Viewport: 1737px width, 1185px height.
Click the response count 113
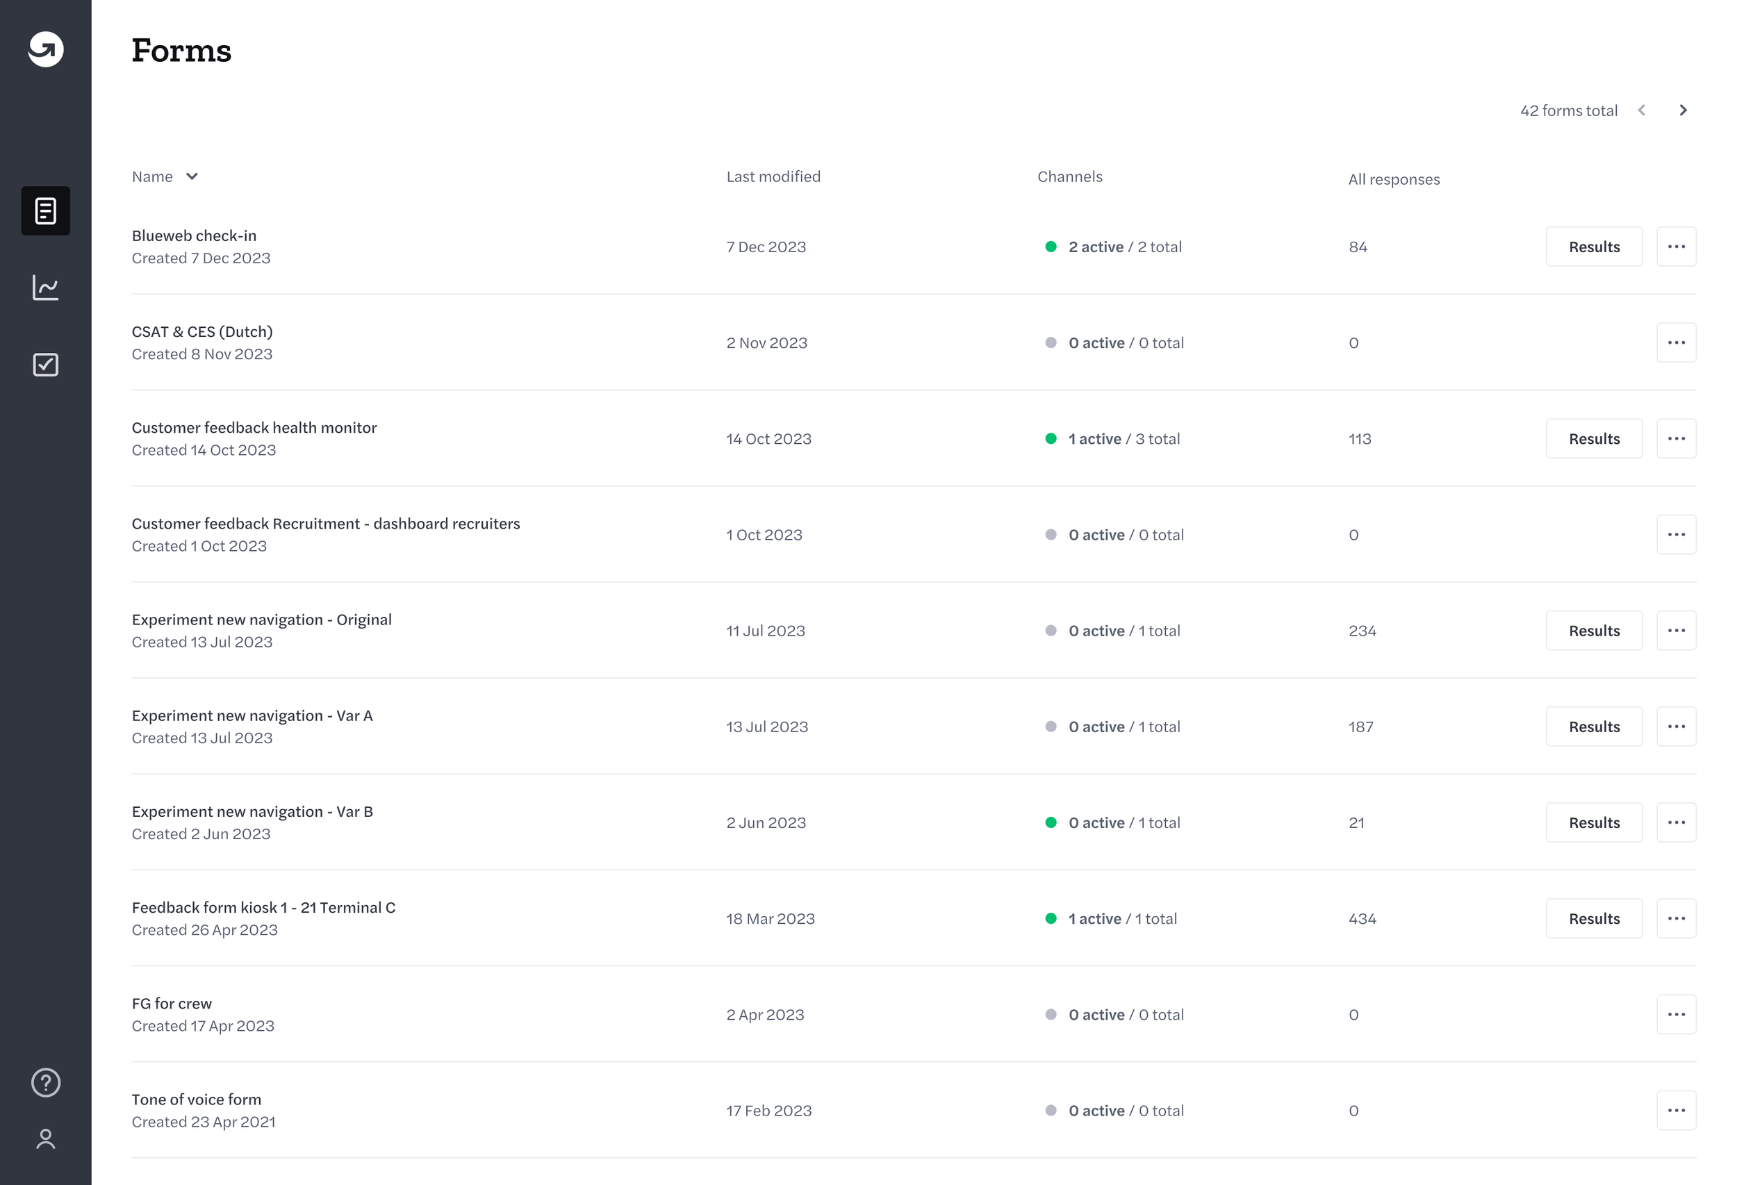1360,439
